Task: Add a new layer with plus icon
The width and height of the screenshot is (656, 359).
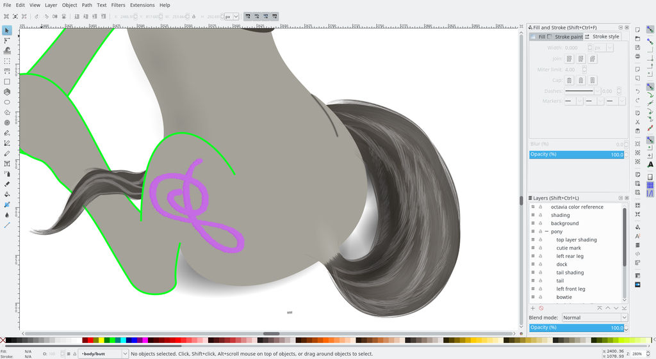Action: point(532,308)
